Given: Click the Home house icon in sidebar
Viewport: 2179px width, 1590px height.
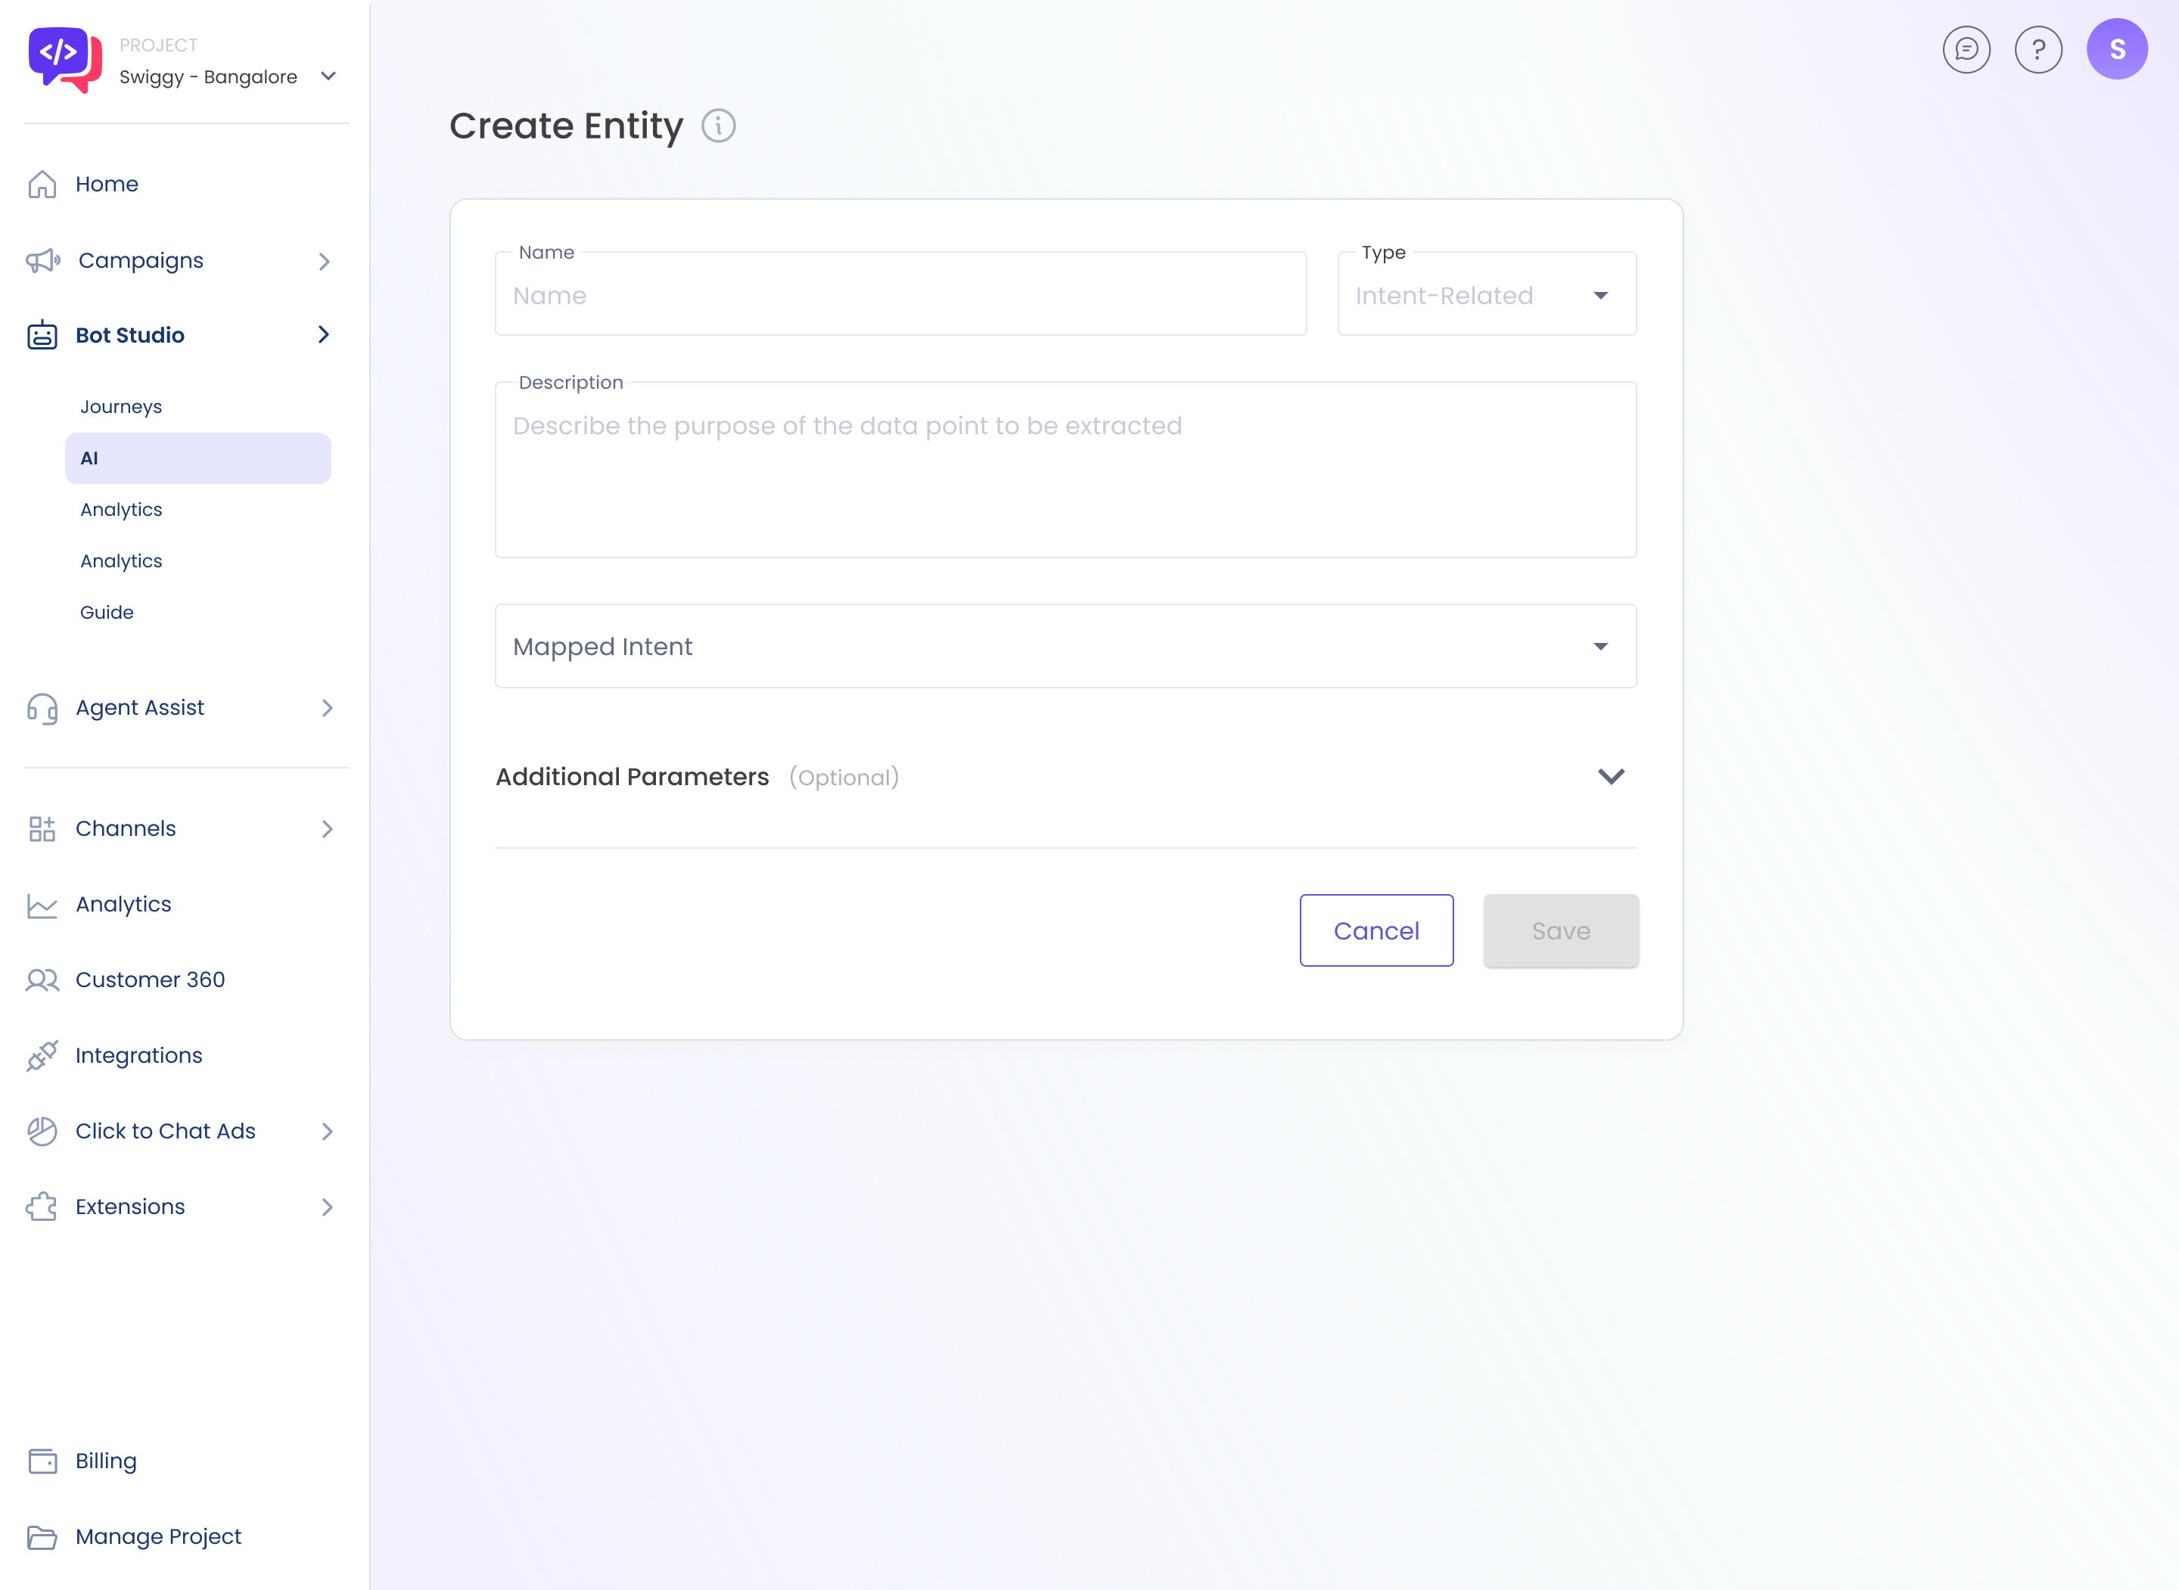Looking at the screenshot, I should point(42,184).
